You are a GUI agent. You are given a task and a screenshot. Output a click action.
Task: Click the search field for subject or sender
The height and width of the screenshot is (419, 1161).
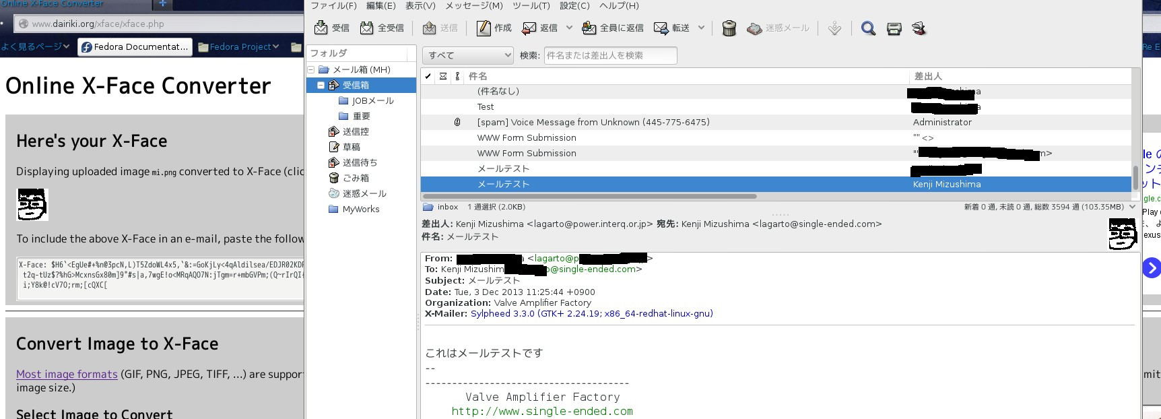609,55
